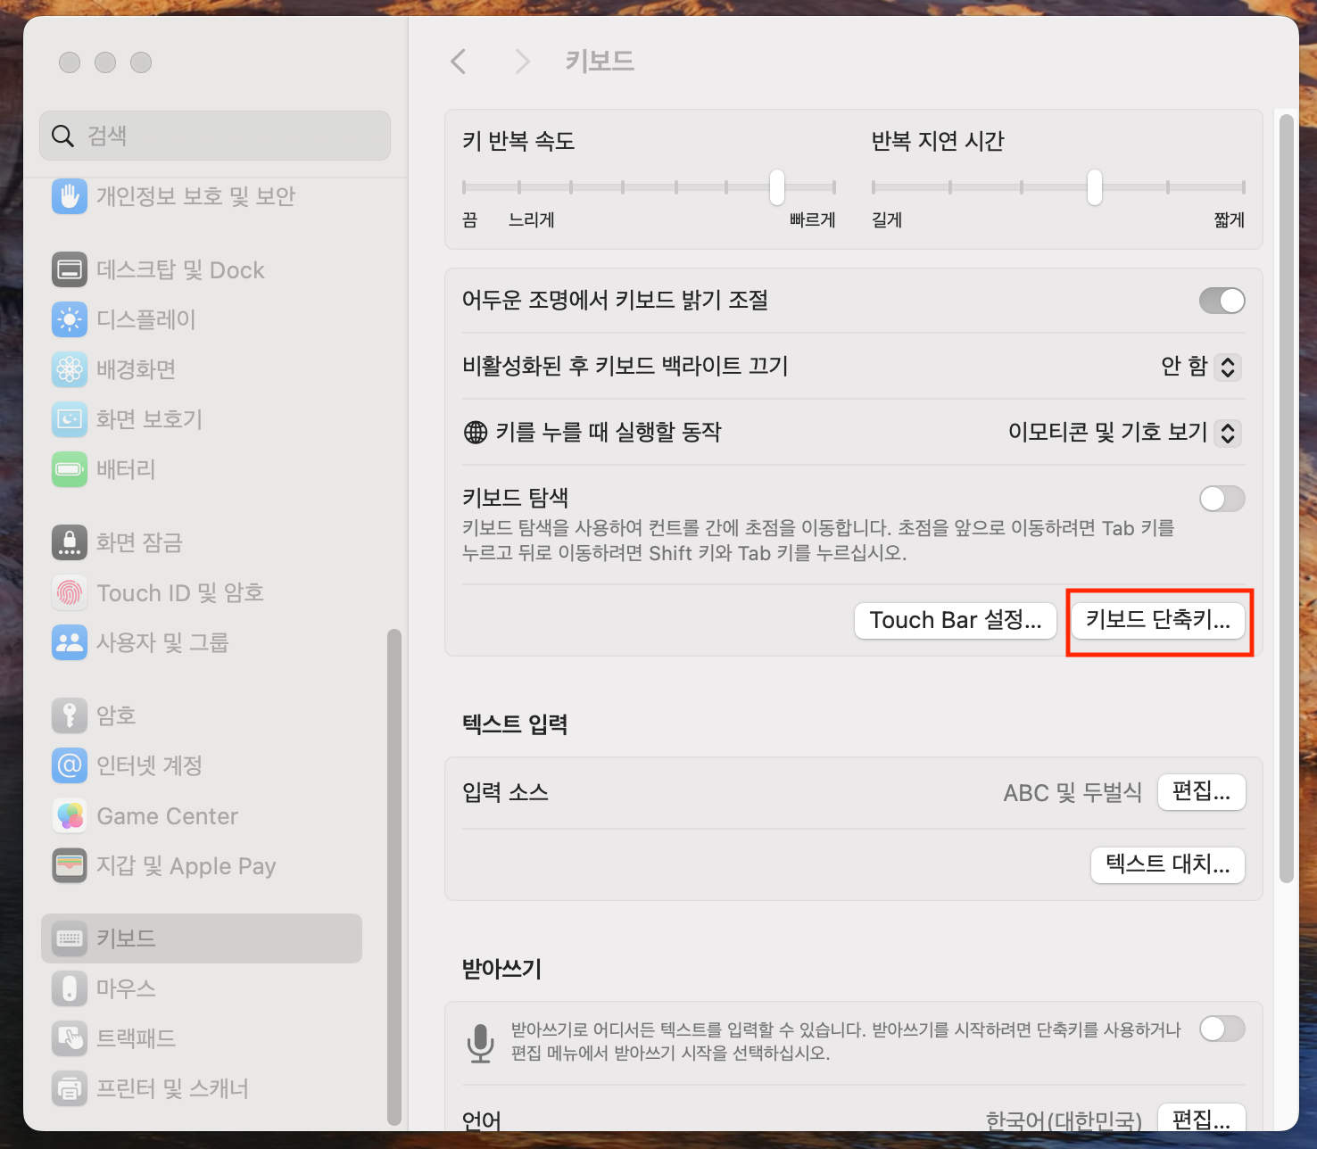The image size is (1317, 1149).
Task: Open the 개인정보 보호 및 보안 hand icon
Action: click(x=70, y=196)
